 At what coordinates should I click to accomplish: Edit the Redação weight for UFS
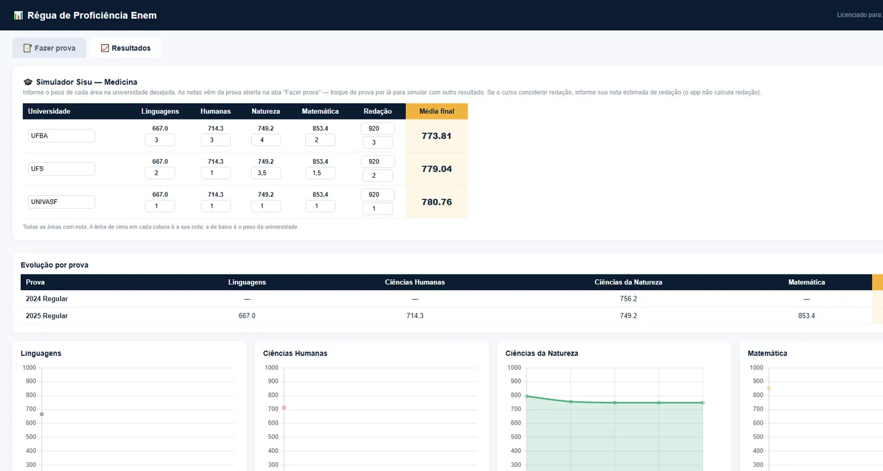[x=378, y=176]
